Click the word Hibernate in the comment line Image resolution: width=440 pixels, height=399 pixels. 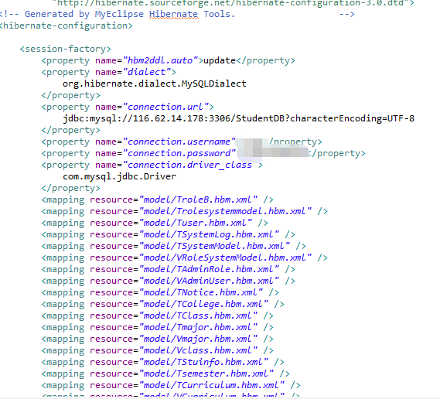(x=174, y=14)
